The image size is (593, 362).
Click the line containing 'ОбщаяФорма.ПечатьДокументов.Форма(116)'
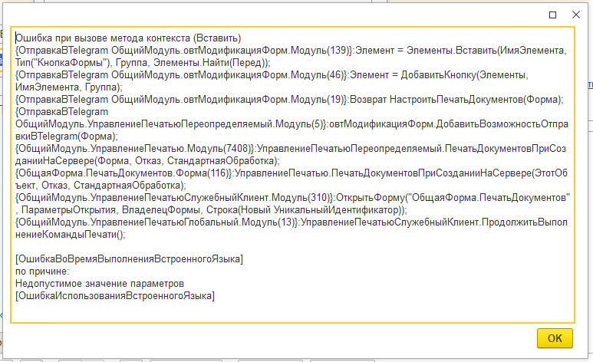click(292, 173)
